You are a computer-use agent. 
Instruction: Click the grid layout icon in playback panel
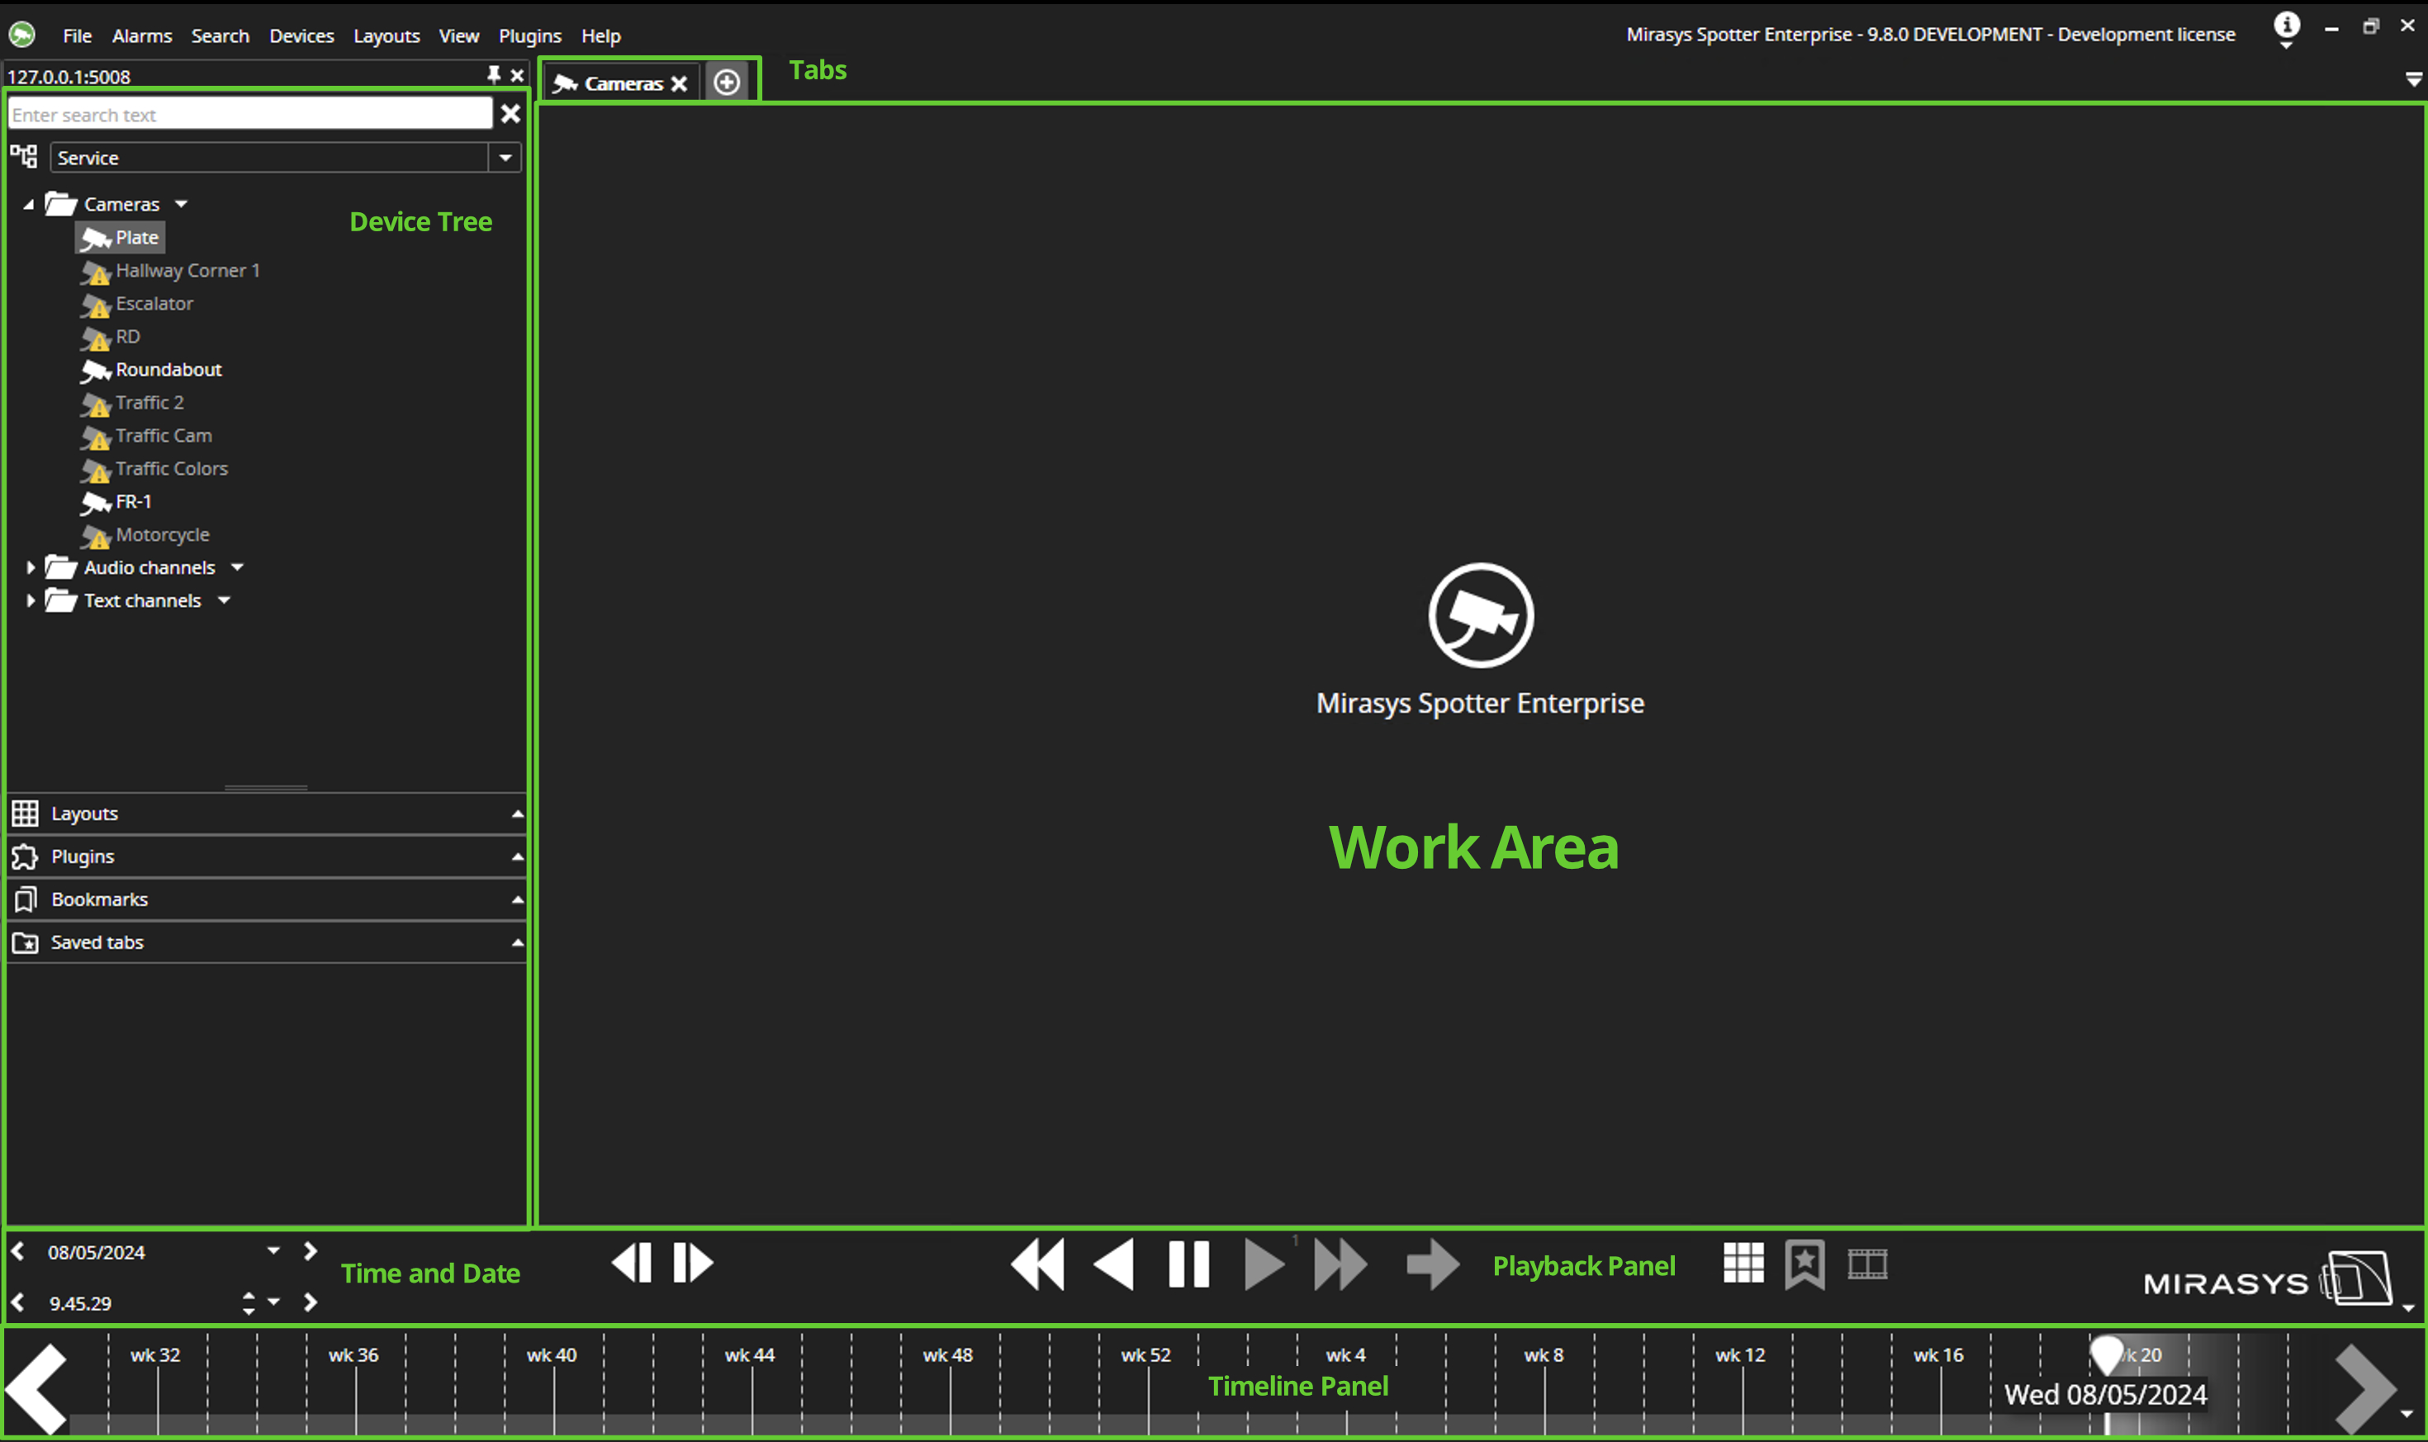(x=1743, y=1264)
